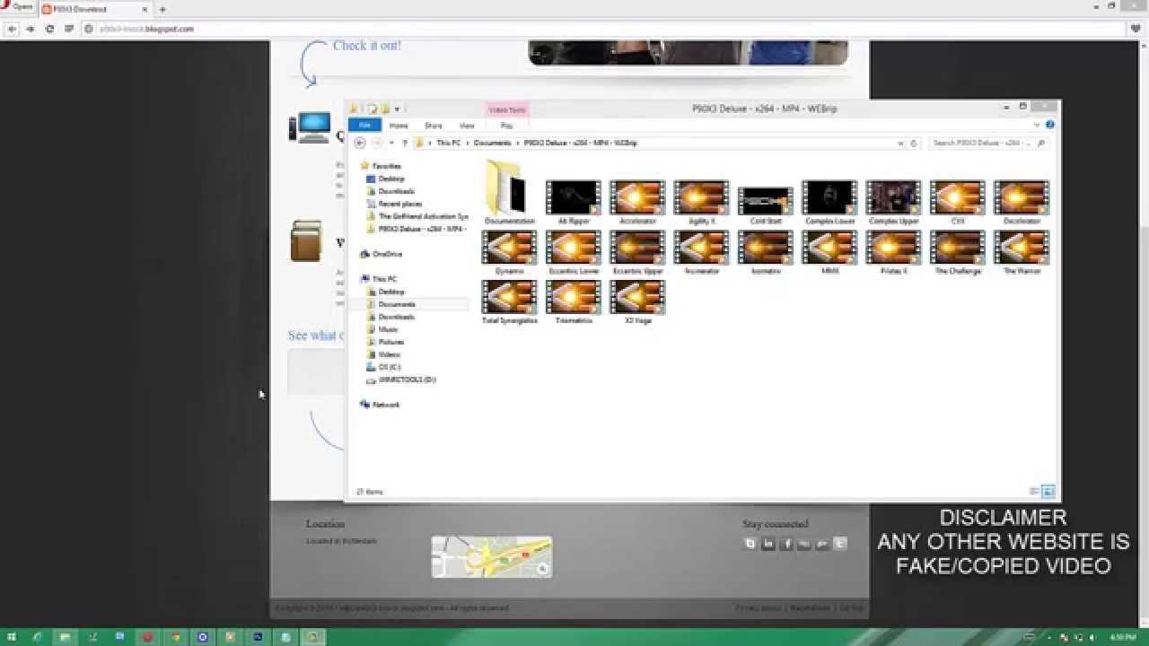Open the Quick Access Toolbar customize dropdown

tap(397, 109)
